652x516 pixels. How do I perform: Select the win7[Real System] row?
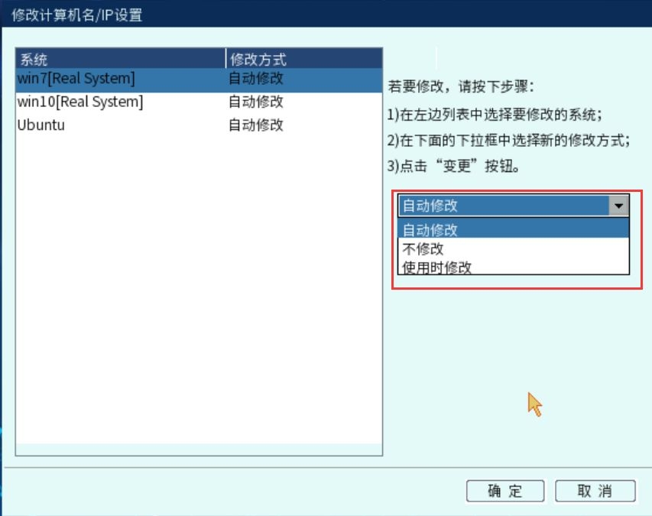point(76,79)
